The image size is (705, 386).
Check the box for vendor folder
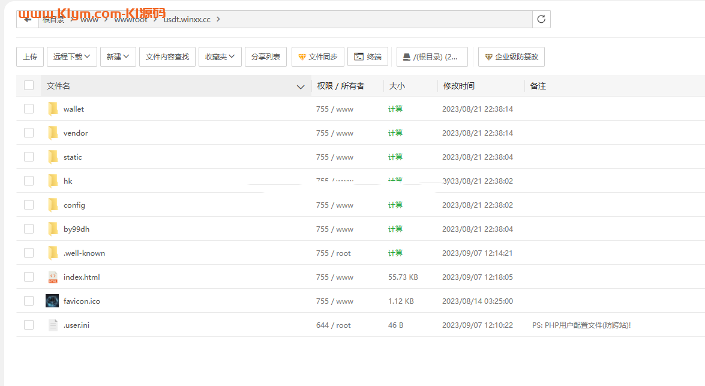click(x=29, y=133)
